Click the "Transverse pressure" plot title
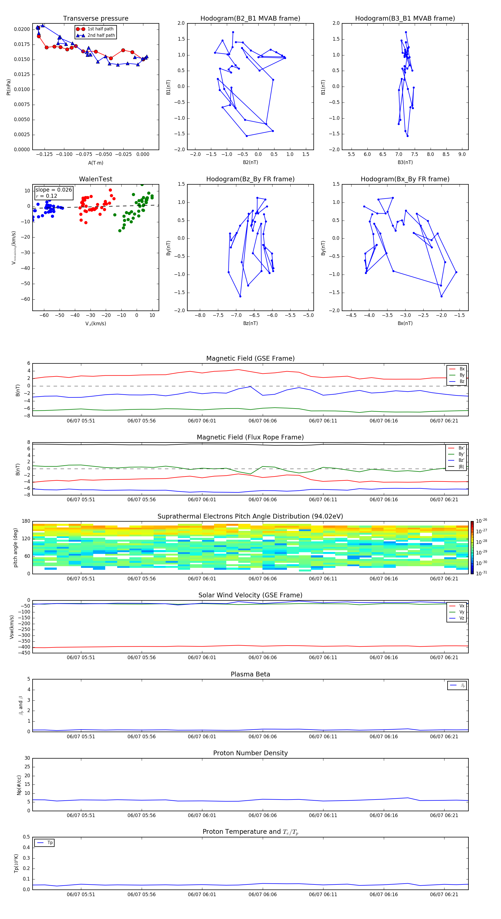Screen dimensions: 501x919 point(95,19)
